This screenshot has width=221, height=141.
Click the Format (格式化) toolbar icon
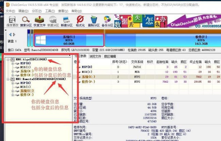tap(80, 21)
